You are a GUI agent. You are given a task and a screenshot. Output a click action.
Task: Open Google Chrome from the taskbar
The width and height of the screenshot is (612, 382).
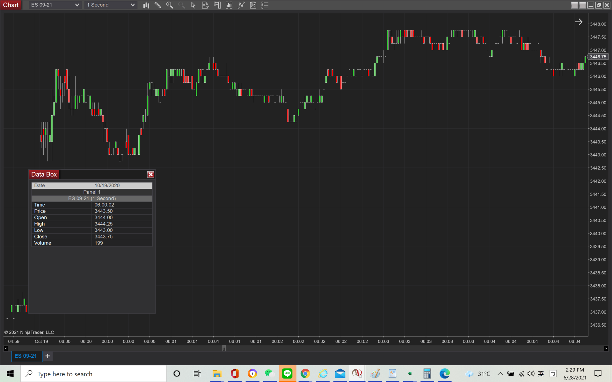305,373
